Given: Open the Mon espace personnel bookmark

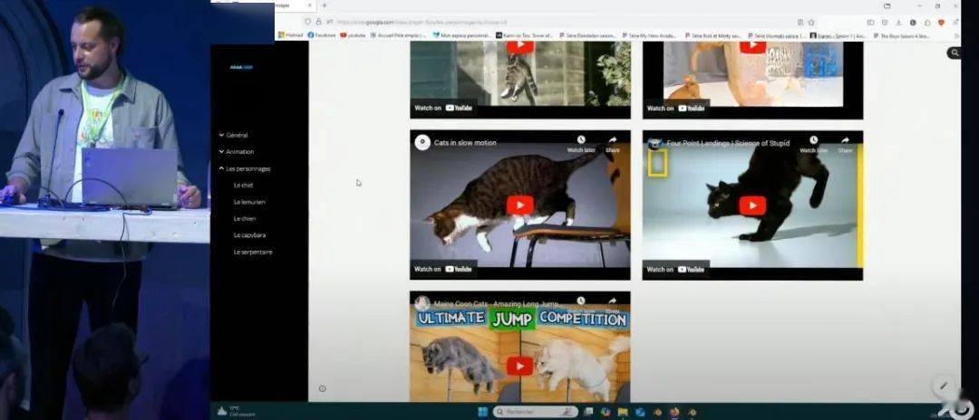Looking at the screenshot, I should click(462, 35).
